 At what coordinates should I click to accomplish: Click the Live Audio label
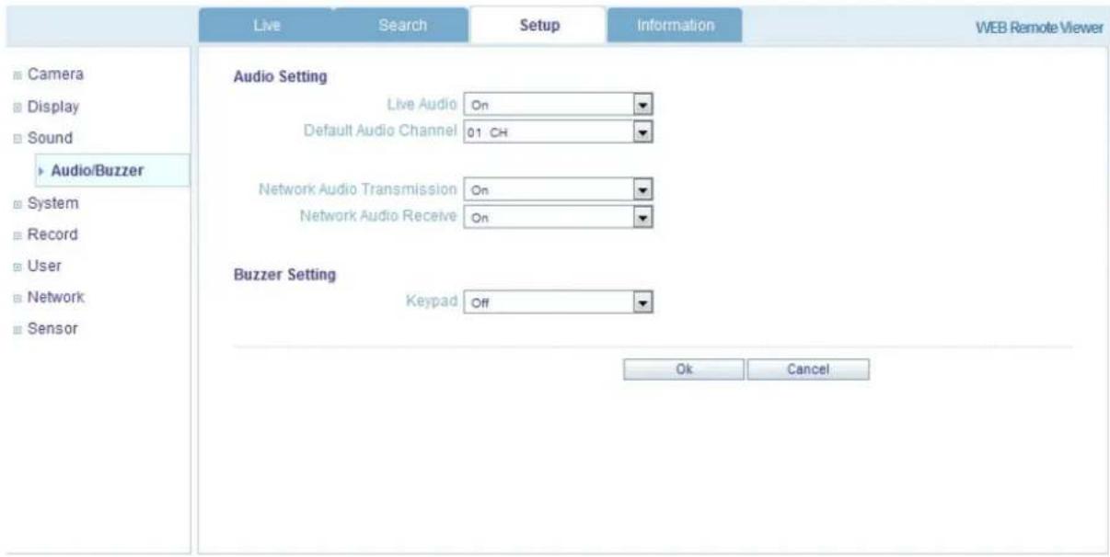coord(423,103)
